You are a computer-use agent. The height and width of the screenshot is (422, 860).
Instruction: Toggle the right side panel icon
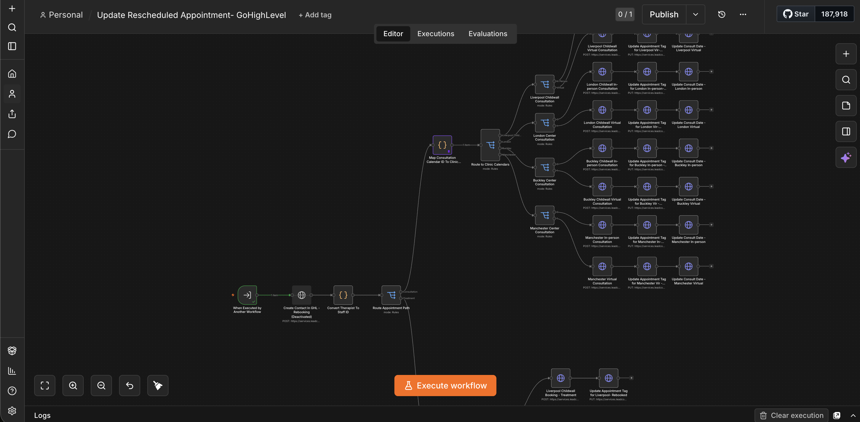[x=846, y=132]
